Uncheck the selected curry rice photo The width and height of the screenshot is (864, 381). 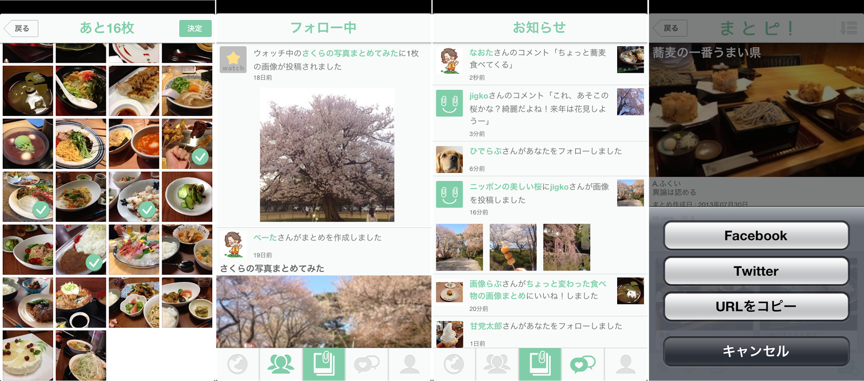point(81,250)
